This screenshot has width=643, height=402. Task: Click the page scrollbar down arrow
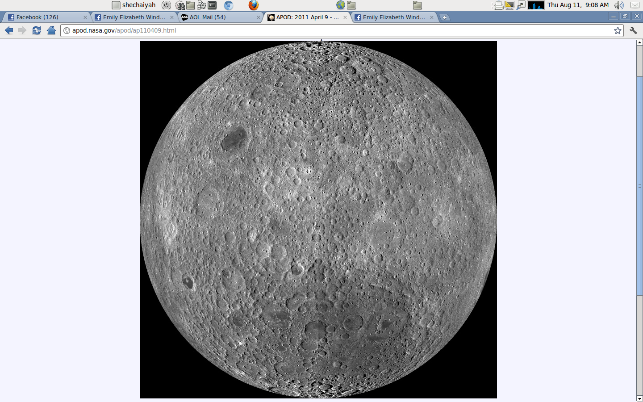click(x=639, y=398)
